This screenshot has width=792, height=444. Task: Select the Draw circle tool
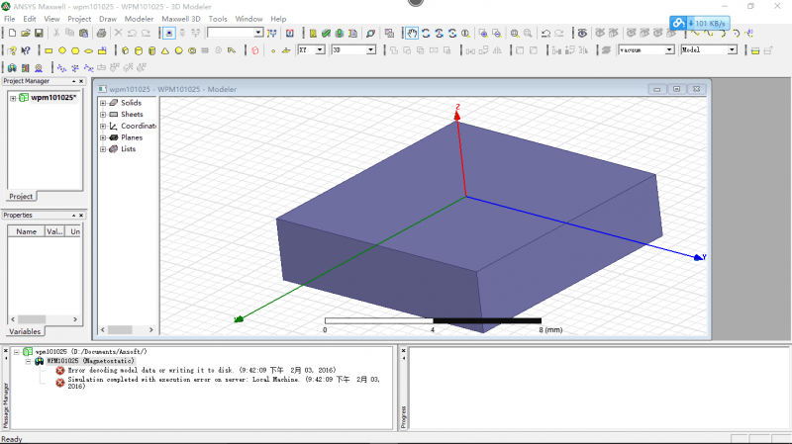point(62,49)
